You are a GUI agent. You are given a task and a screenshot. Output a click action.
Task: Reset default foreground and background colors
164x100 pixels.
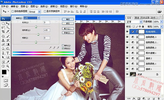click(x=3, y=76)
